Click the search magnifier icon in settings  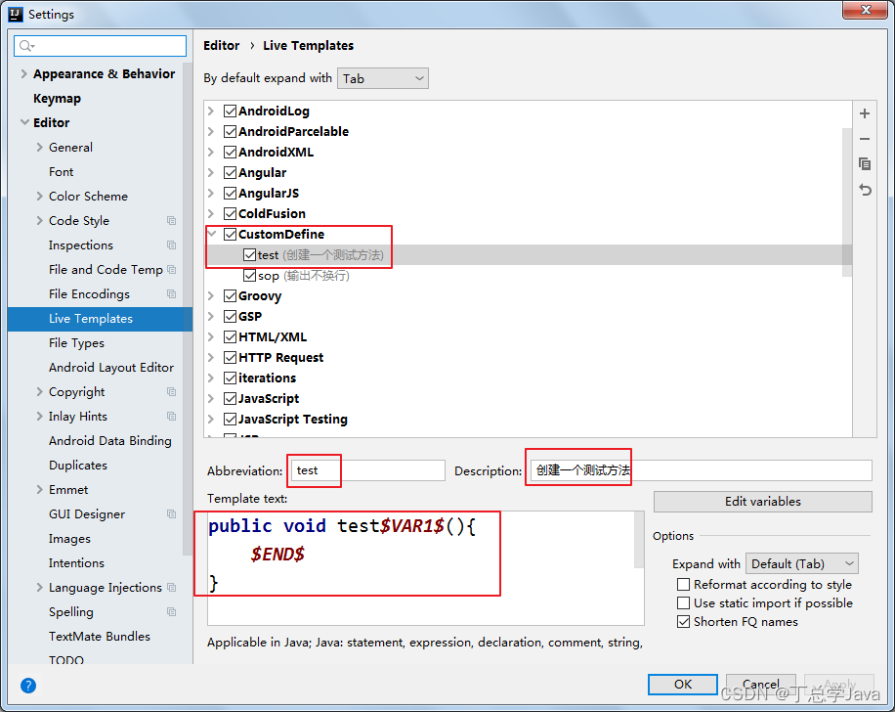coord(25,46)
